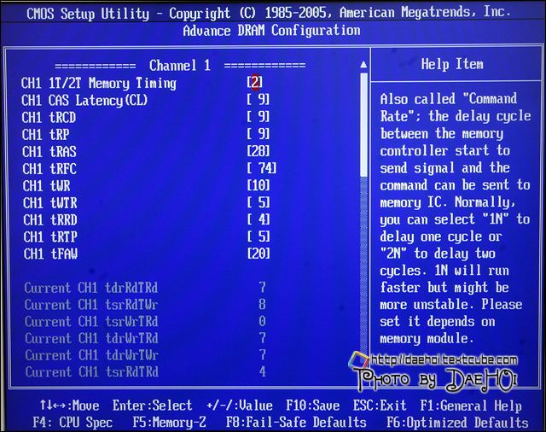The width and height of the screenshot is (546, 432).
Task: Click the CH1 tRTP label
Action: point(50,236)
